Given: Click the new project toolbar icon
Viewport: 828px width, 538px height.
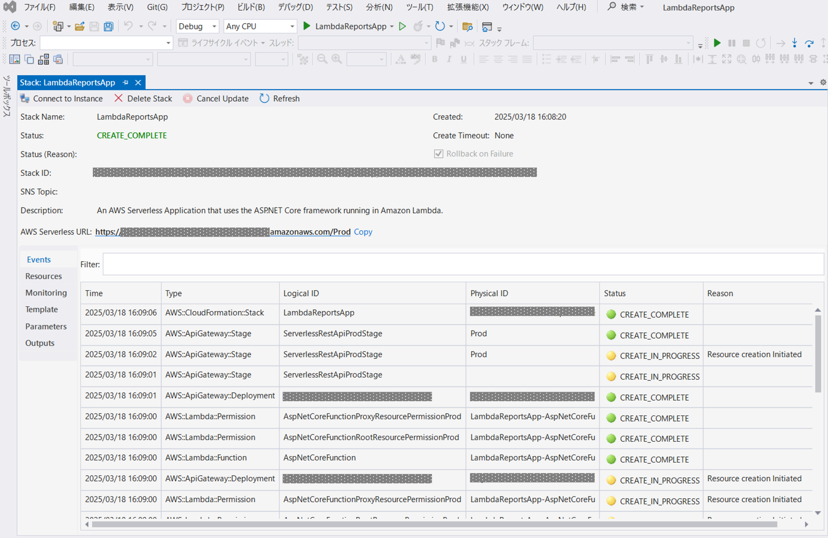Looking at the screenshot, I should pos(58,26).
